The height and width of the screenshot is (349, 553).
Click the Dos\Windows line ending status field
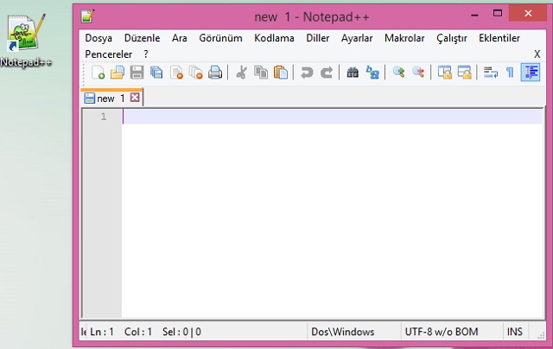click(354, 332)
